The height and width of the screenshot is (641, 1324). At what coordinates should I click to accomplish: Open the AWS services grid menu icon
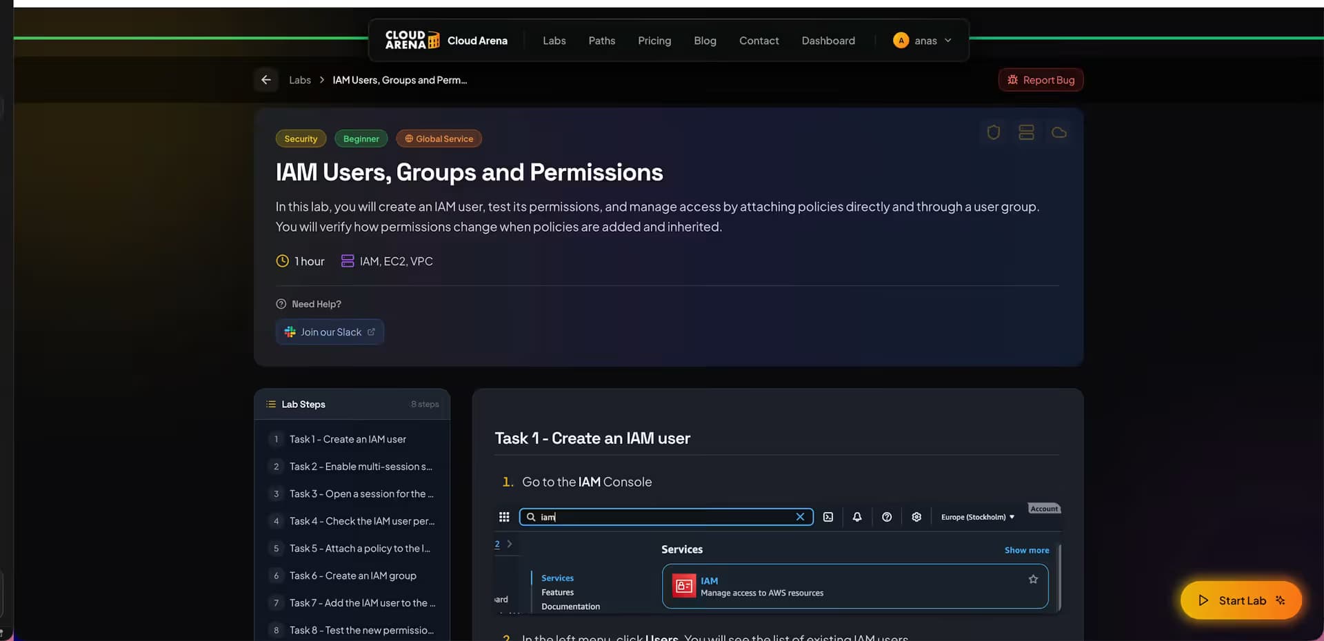point(504,517)
